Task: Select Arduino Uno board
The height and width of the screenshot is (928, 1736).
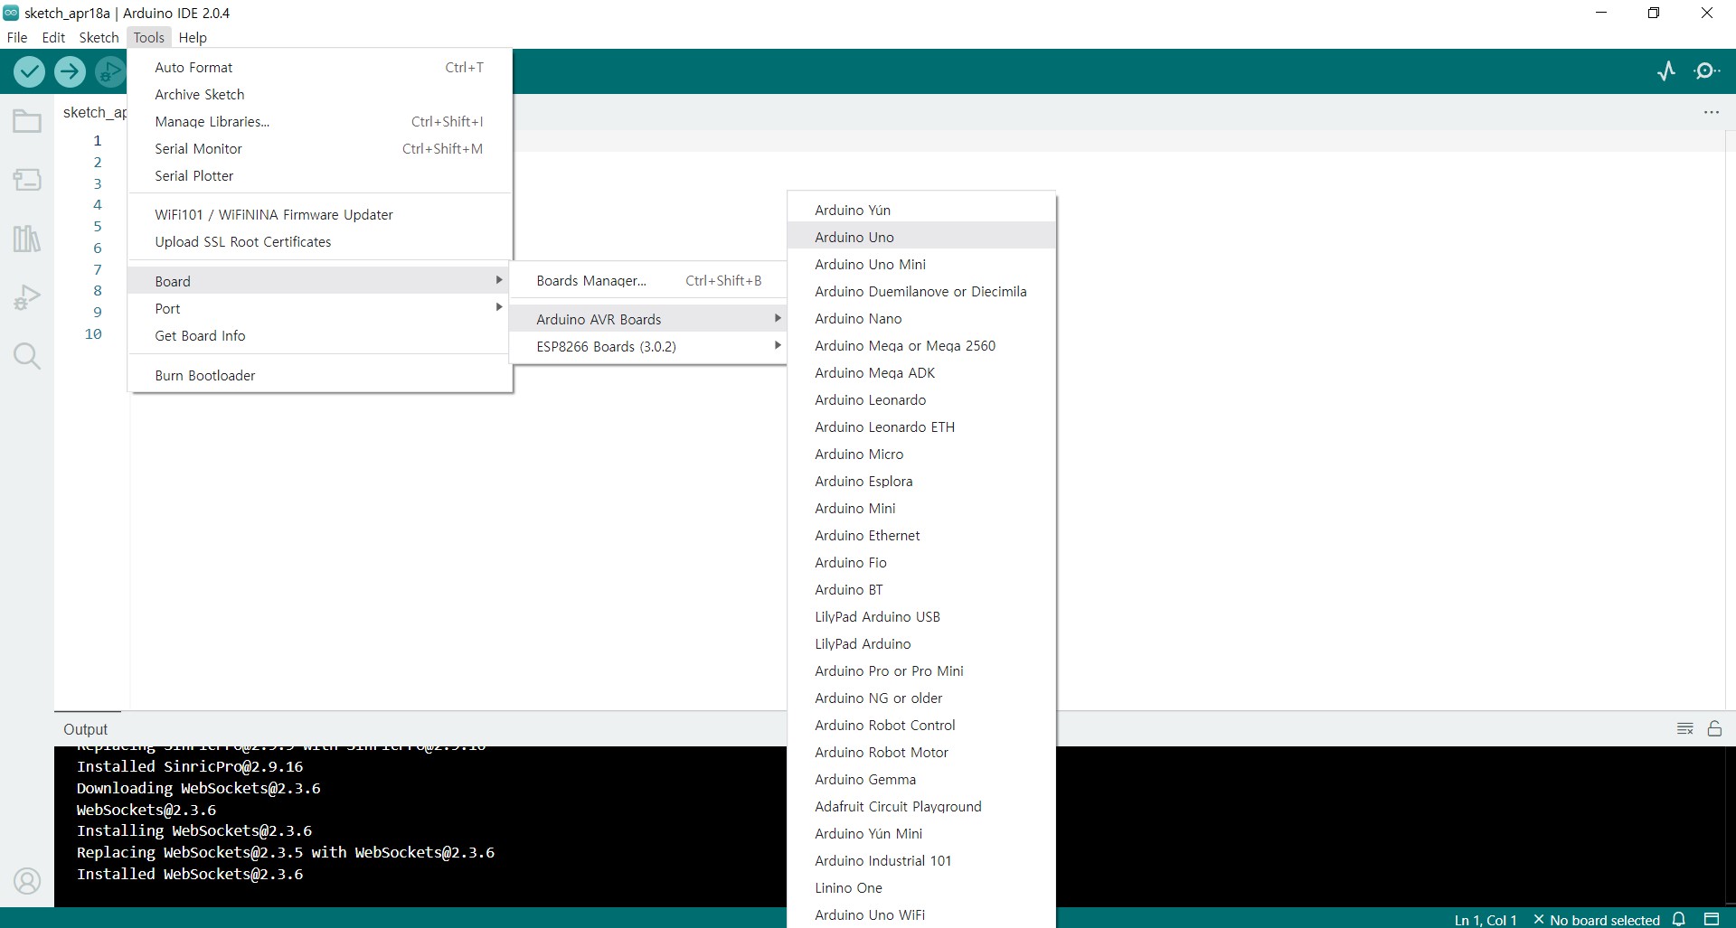Action: coord(921,237)
